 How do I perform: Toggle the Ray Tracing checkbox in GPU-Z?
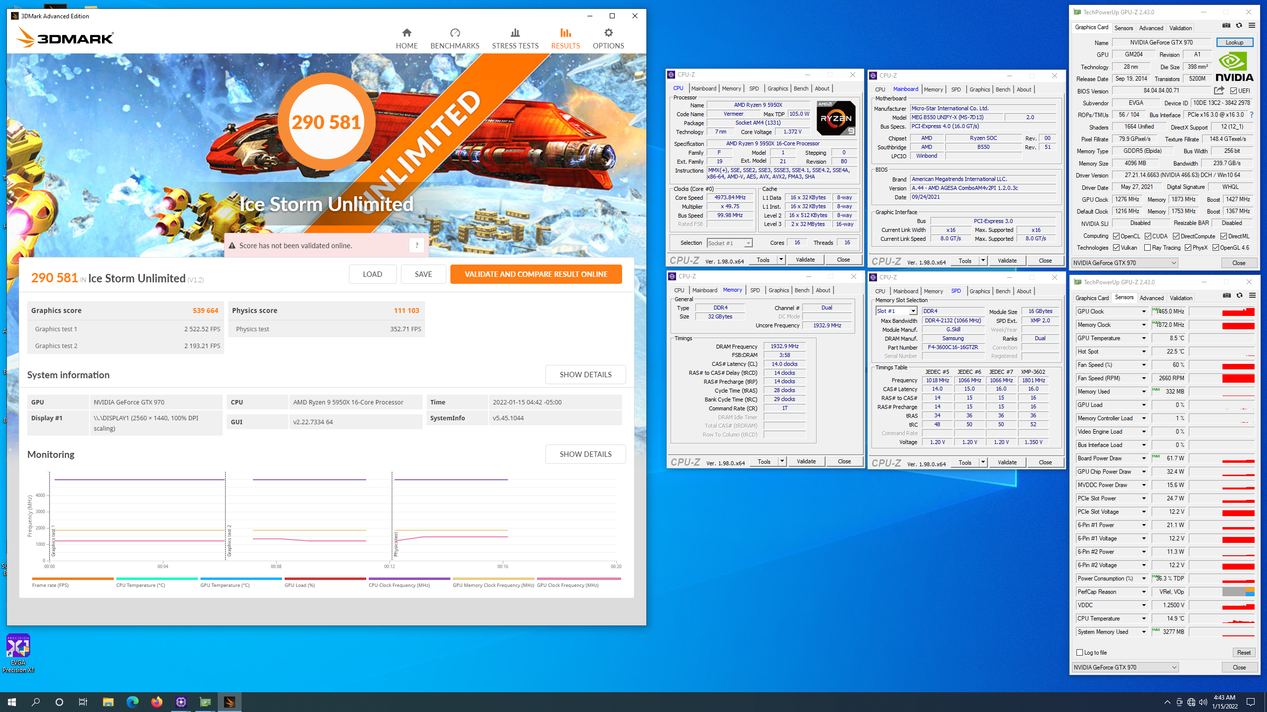point(1147,248)
